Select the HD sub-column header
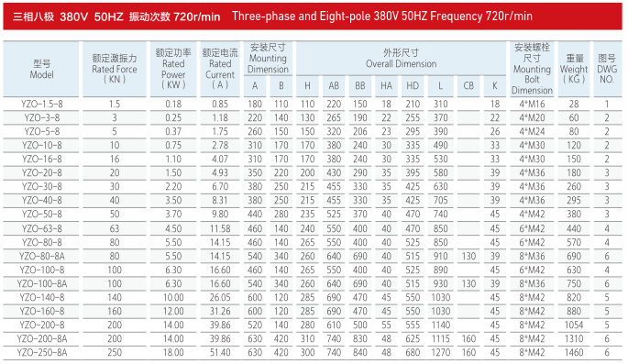Image resolution: width=628 pixels, height=364 pixels. pos(413,85)
